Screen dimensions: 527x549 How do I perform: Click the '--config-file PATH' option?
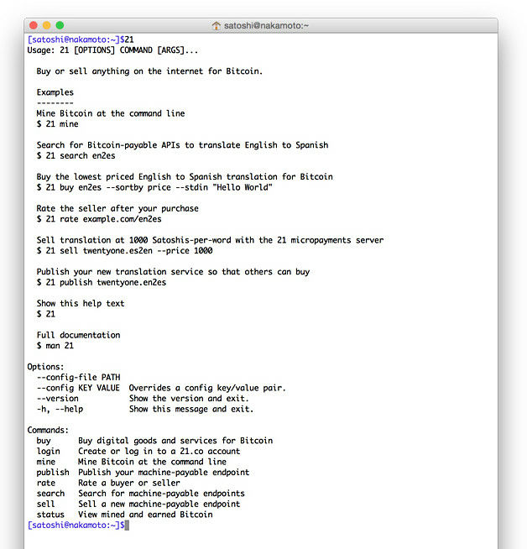tap(78, 377)
